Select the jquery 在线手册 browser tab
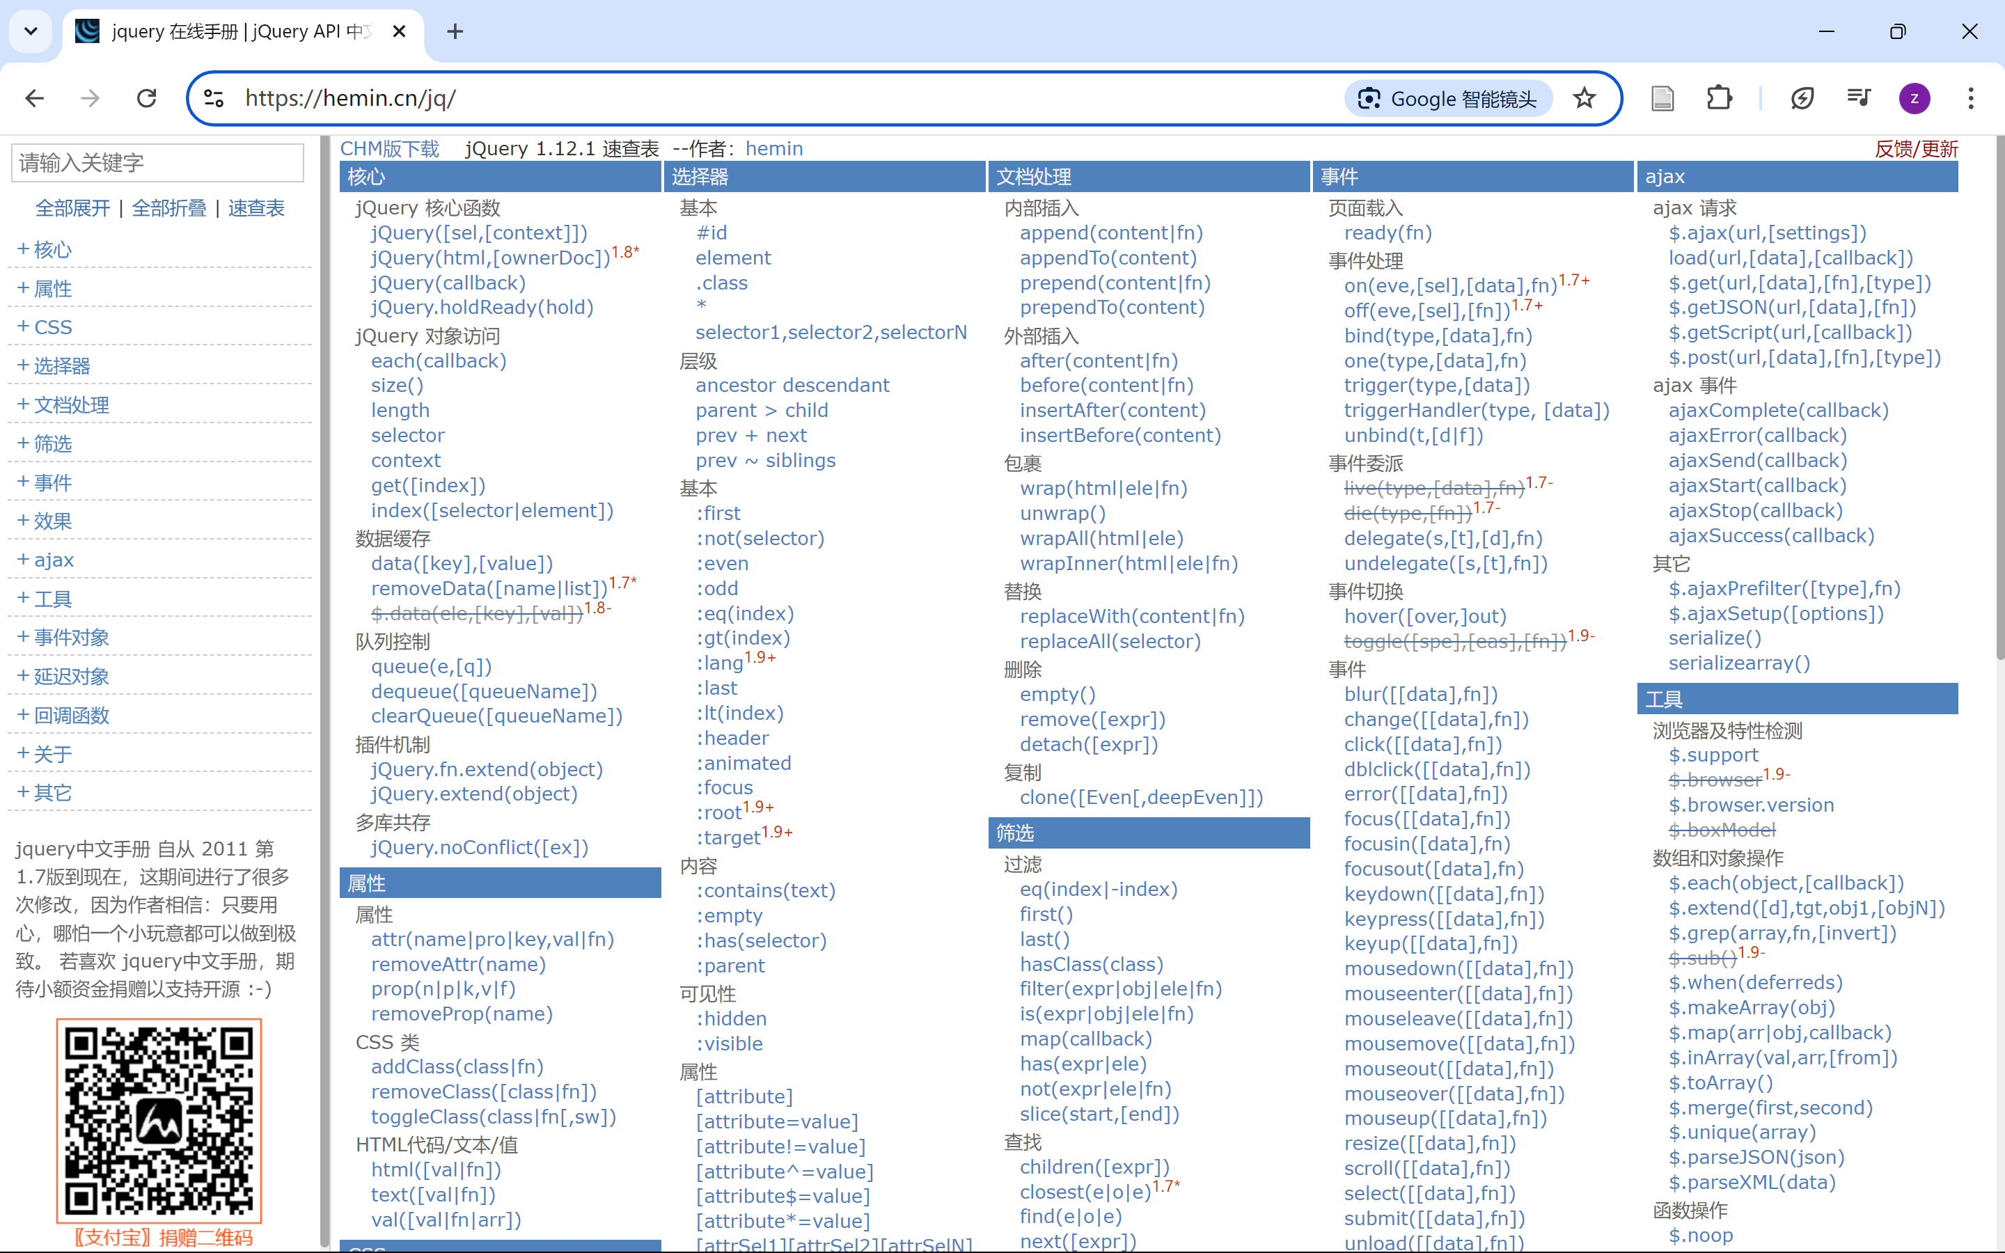Image resolution: width=2005 pixels, height=1253 pixels. (x=240, y=31)
